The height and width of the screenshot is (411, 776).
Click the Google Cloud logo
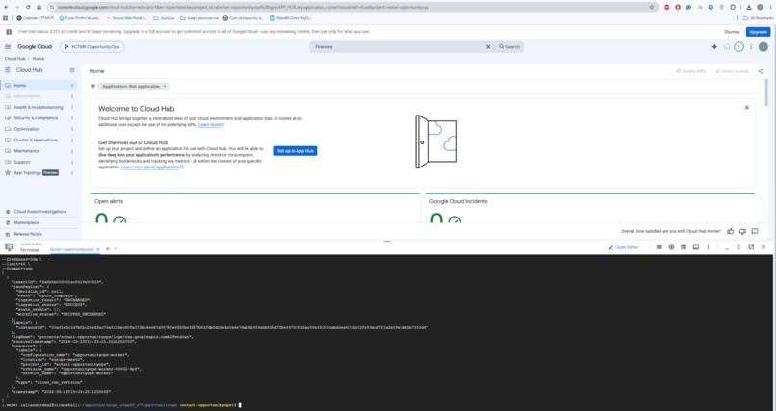[35, 47]
